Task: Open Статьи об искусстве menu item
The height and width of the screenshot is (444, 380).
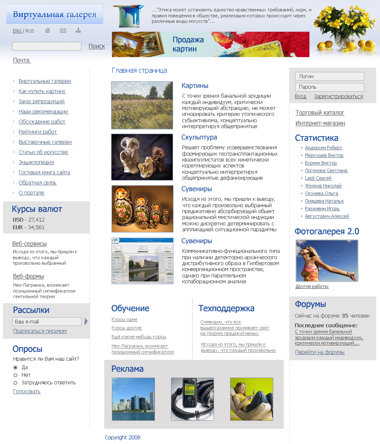Action: [x=43, y=152]
